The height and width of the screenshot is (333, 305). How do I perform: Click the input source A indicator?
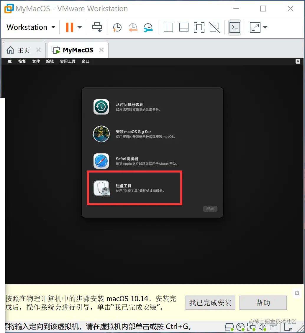tap(298, 61)
